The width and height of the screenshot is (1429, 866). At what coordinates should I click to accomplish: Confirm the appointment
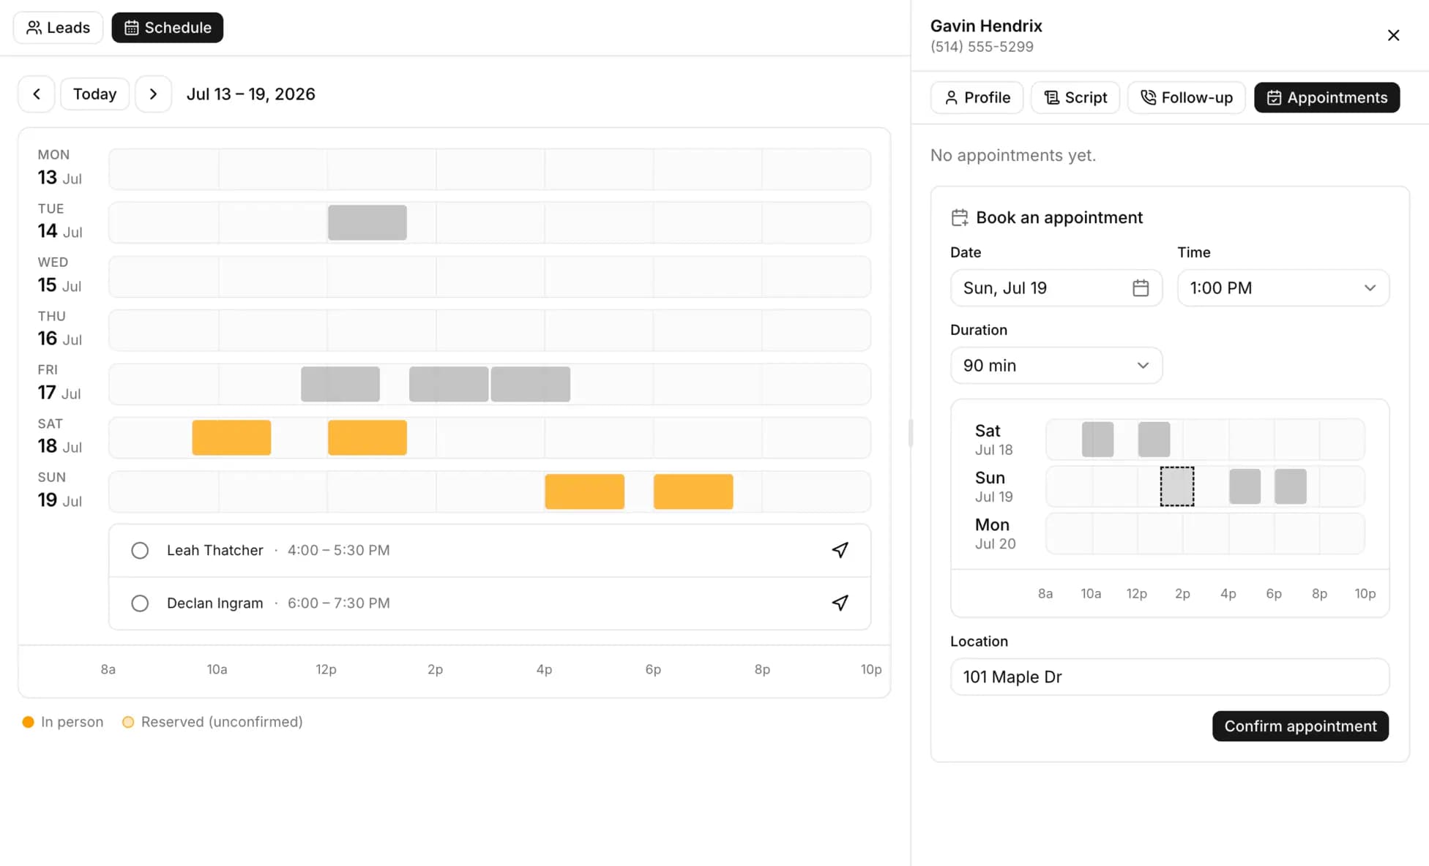1300,726
